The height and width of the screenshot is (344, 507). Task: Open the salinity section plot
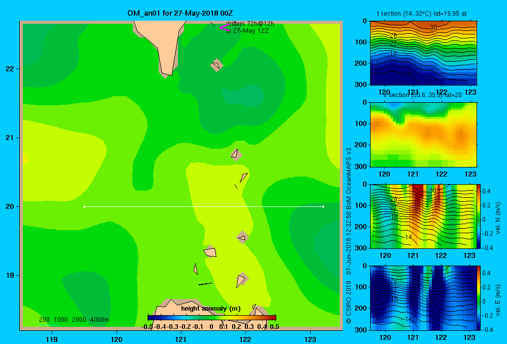coord(423,135)
